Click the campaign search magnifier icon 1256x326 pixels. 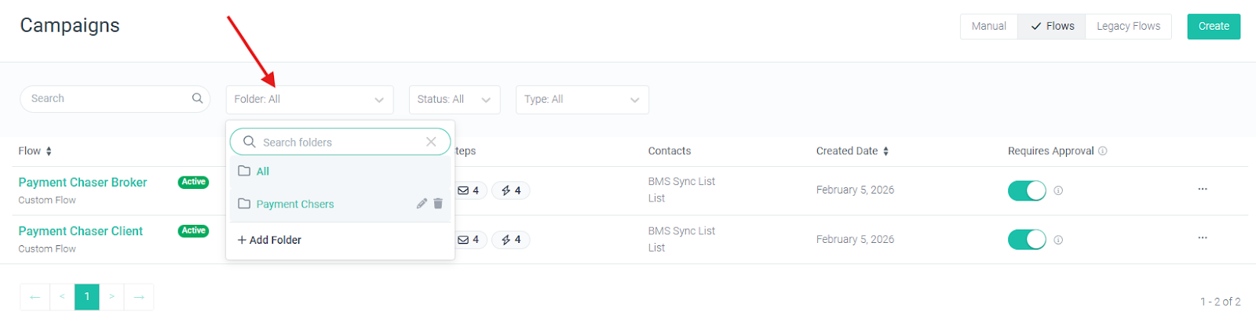tap(197, 99)
